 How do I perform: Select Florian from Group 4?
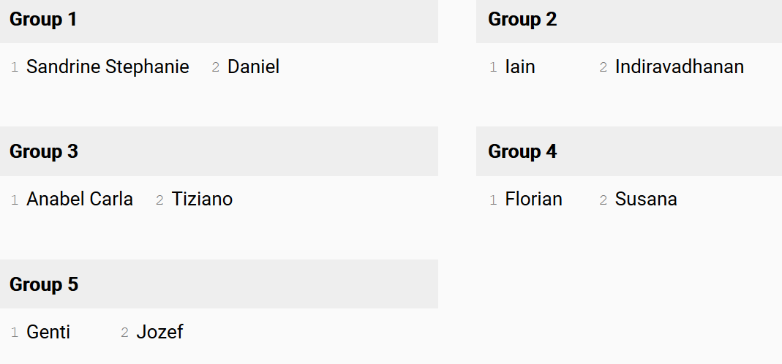pyautogui.click(x=533, y=200)
